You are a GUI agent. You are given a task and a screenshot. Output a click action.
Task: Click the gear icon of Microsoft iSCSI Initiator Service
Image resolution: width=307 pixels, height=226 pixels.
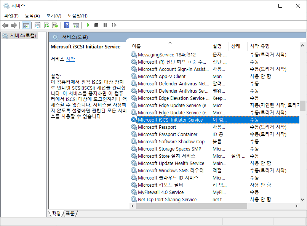click(134, 120)
